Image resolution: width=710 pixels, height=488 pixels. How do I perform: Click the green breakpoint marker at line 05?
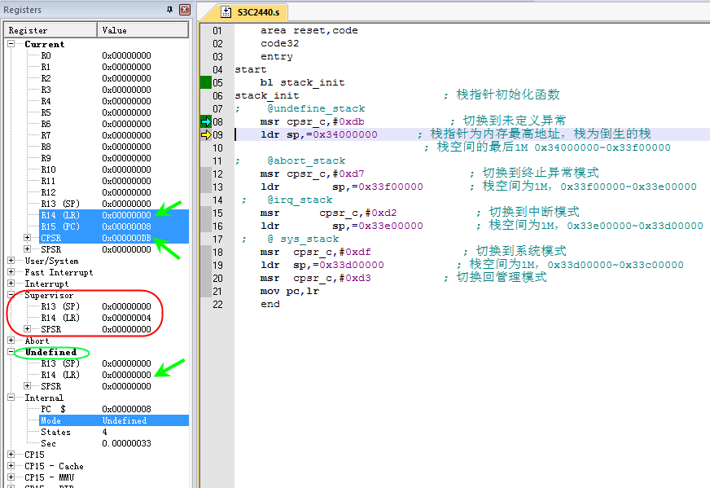point(205,82)
